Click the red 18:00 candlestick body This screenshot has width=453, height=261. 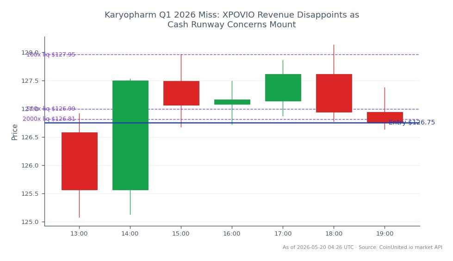(334, 93)
